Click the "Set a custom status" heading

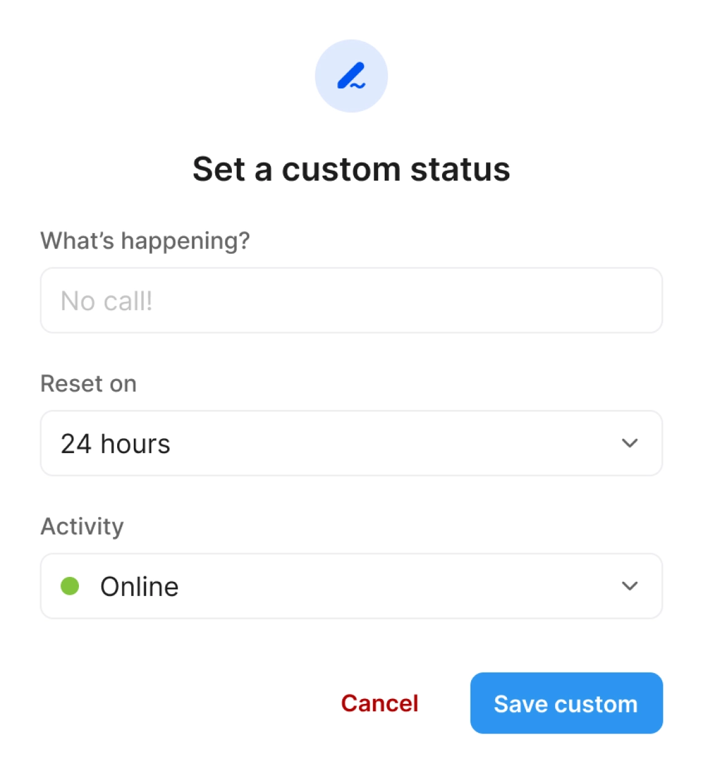coord(351,169)
